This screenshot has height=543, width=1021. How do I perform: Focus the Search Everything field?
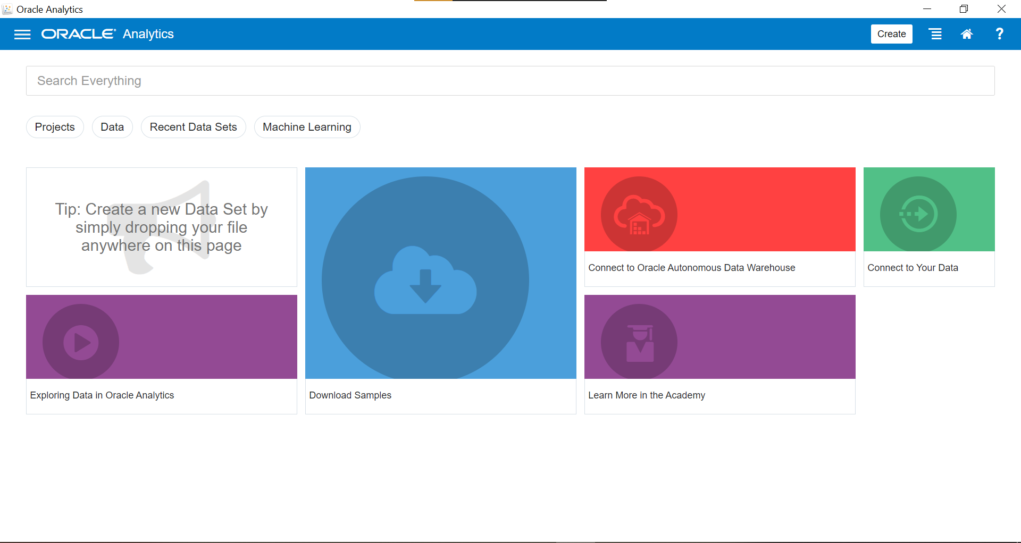[510, 81]
